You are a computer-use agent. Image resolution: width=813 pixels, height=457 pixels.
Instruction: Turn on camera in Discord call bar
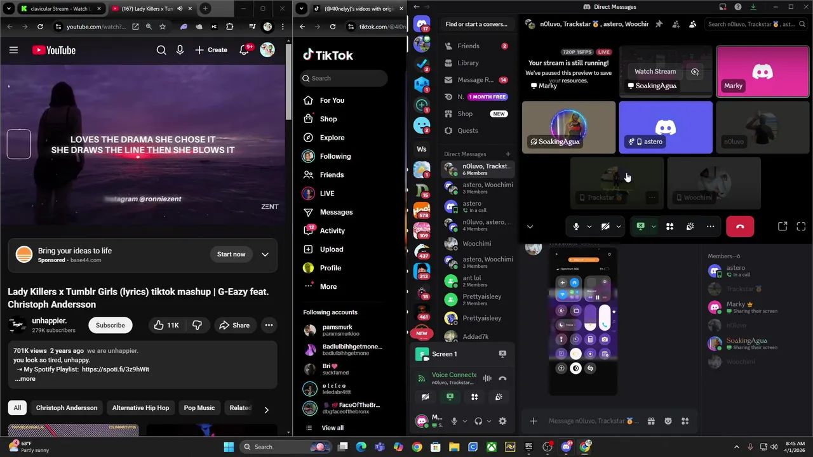coord(605,227)
